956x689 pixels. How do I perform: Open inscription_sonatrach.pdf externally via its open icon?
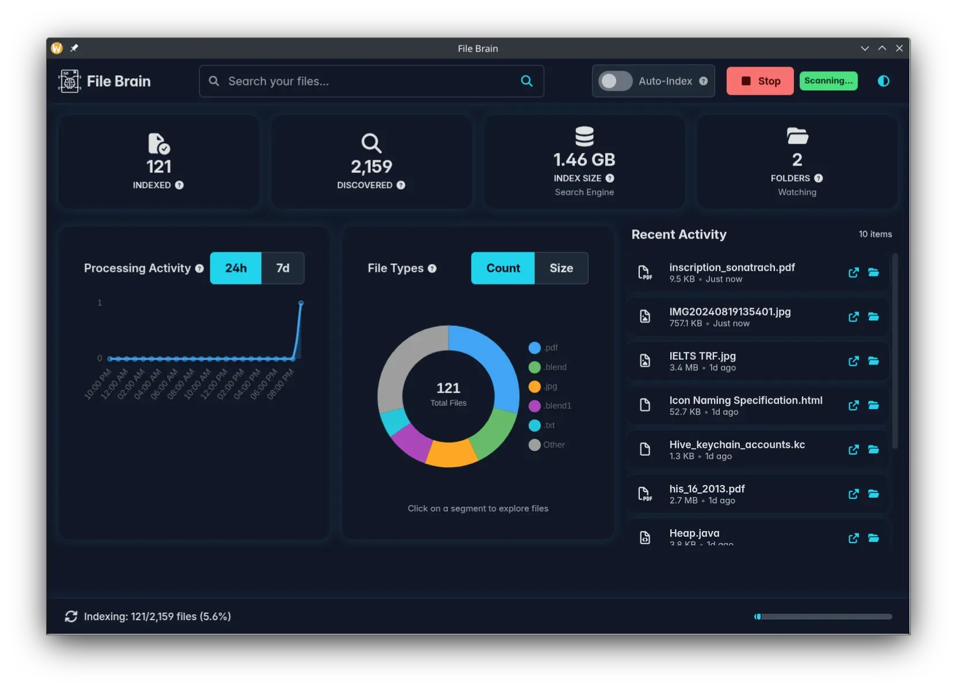(x=853, y=272)
